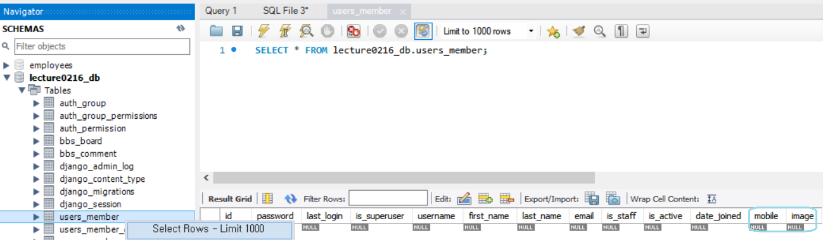Refresh schemas using the arrows icon
823x240 pixels.
(181, 28)
